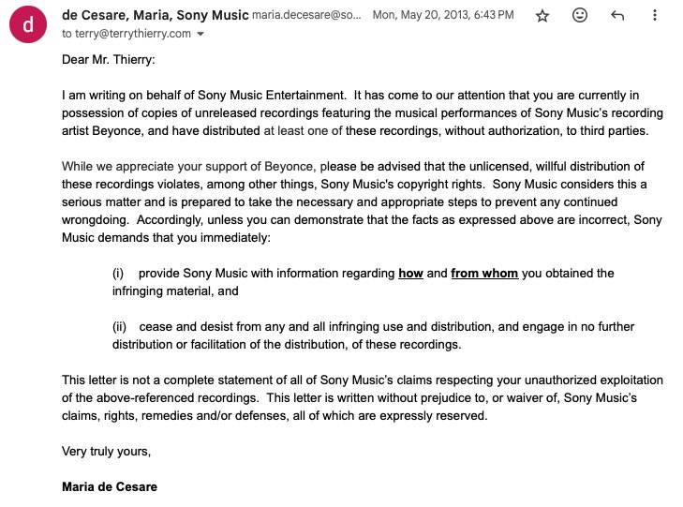Screen dimensions: 683x507
Task: Click the (i) list item marker
Action: pos(118,274)
